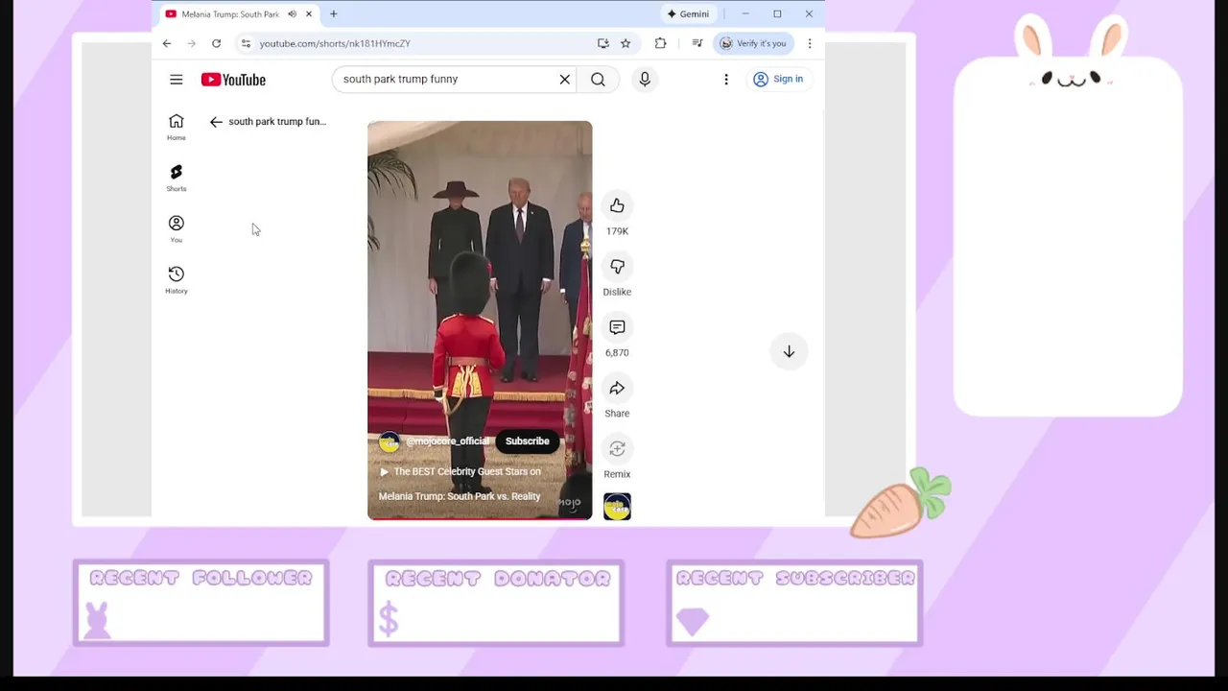Open the @mojocore_official channel name

pos(447,441)
